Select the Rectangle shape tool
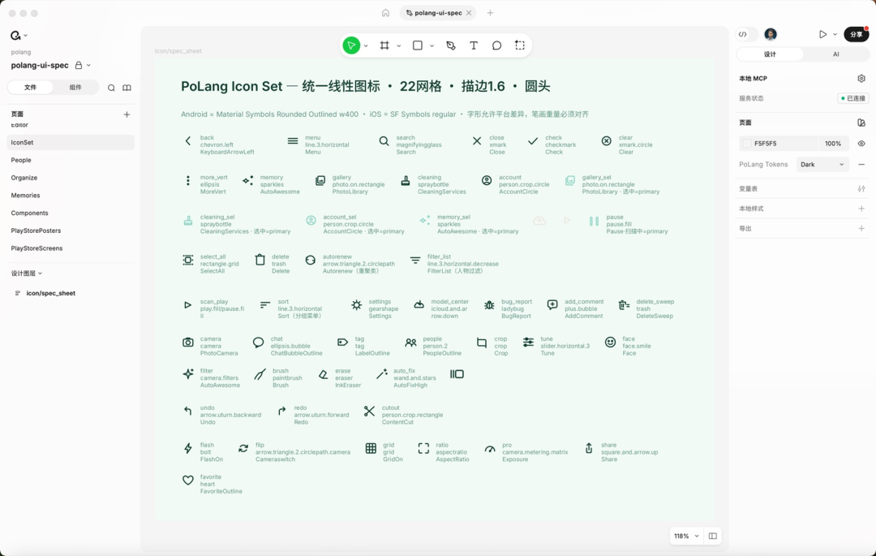Screen dimensions: 876x556 click(x=418, y=45)
